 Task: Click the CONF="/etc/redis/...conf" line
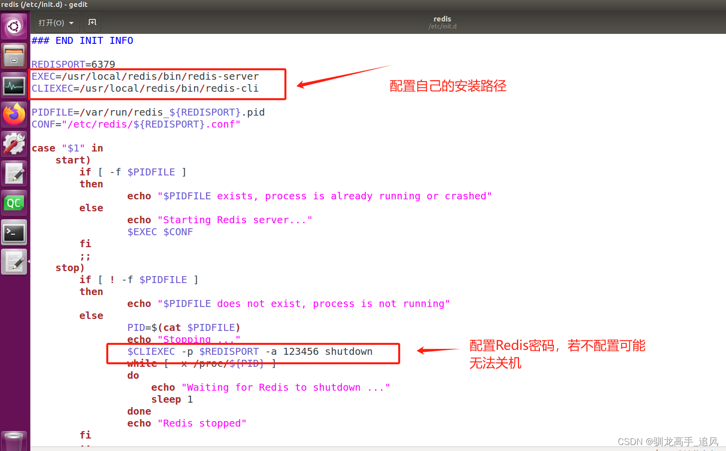pos(136,124)
